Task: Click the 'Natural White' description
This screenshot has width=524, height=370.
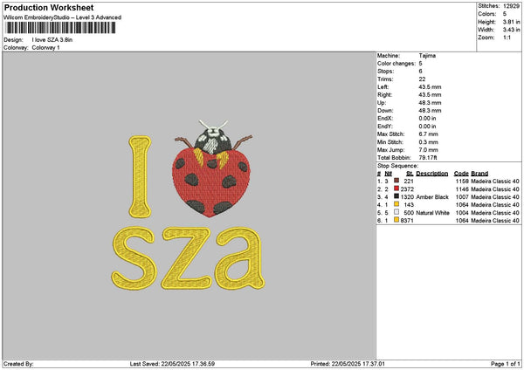Action: click(x=433, y=213)
